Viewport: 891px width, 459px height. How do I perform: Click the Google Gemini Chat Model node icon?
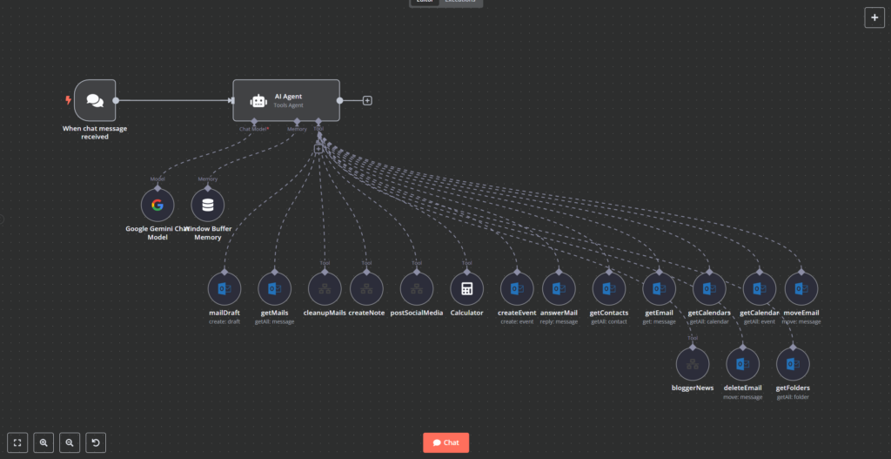click(157, 206)
